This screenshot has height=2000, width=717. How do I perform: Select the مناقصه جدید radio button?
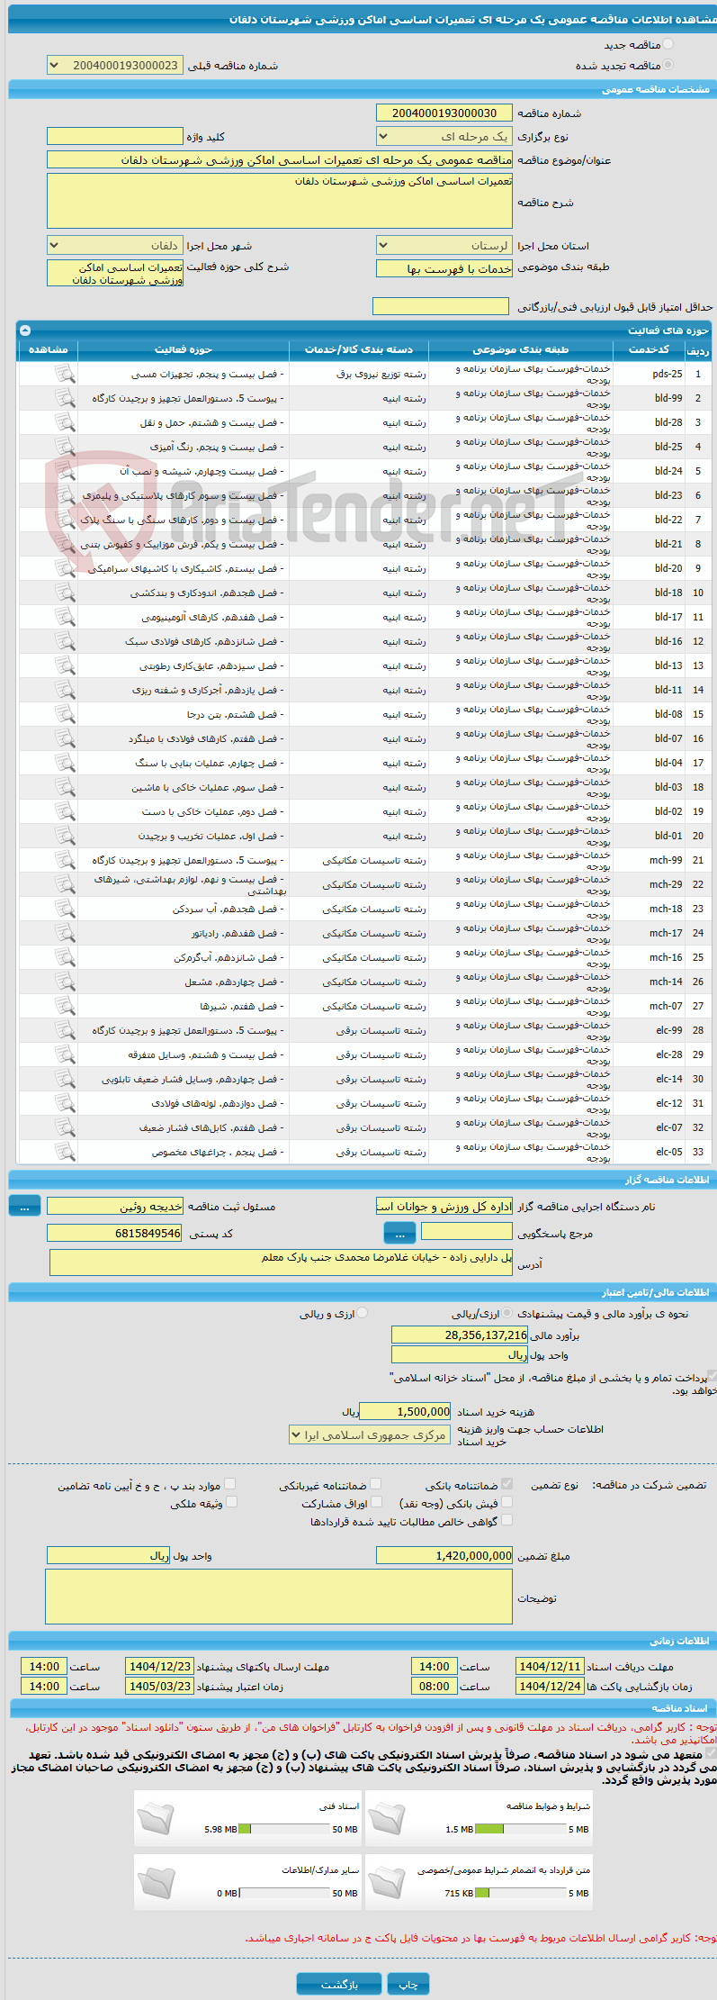coord(668,44)
